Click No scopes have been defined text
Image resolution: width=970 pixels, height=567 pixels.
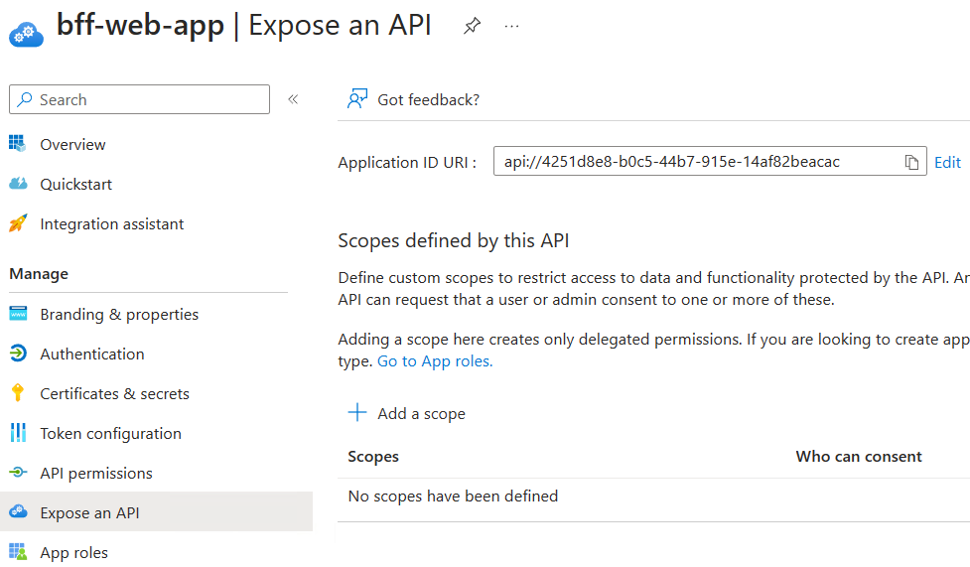pyautogui.click(x=453, y=496)
